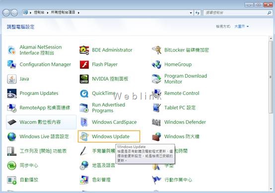Expand chevron after 控制台 breadcrumb
275x193 pixels.
coord(48,12)
